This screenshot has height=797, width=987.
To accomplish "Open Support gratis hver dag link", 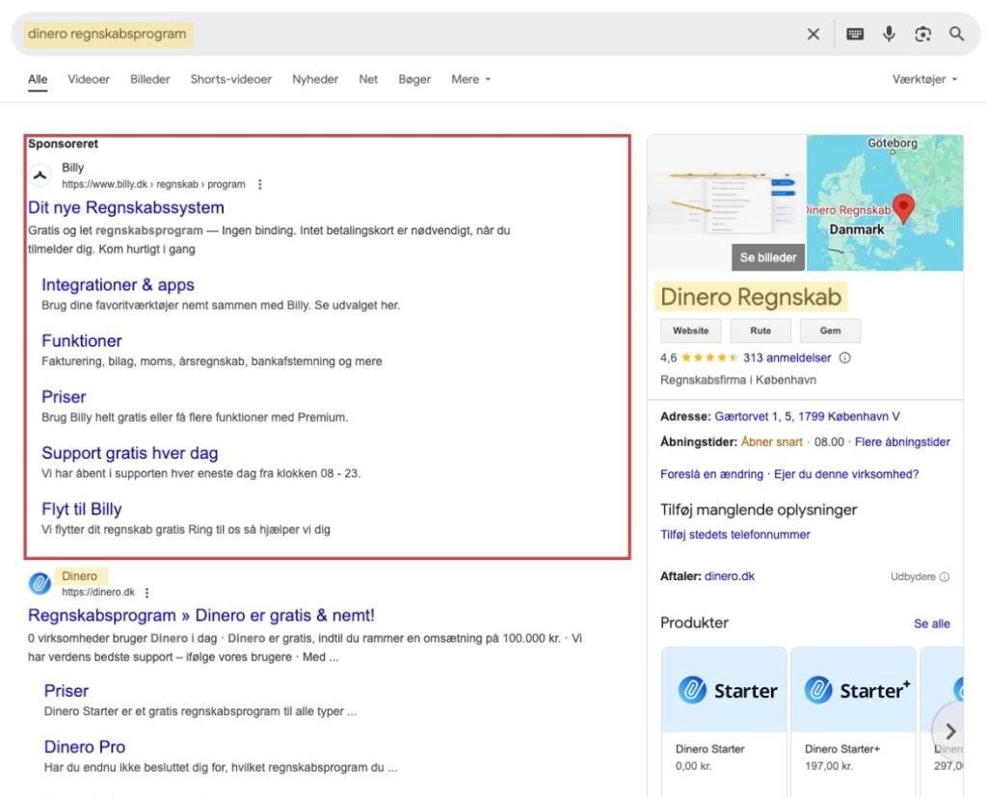I will pyautogui.click(x=130, y=453).
